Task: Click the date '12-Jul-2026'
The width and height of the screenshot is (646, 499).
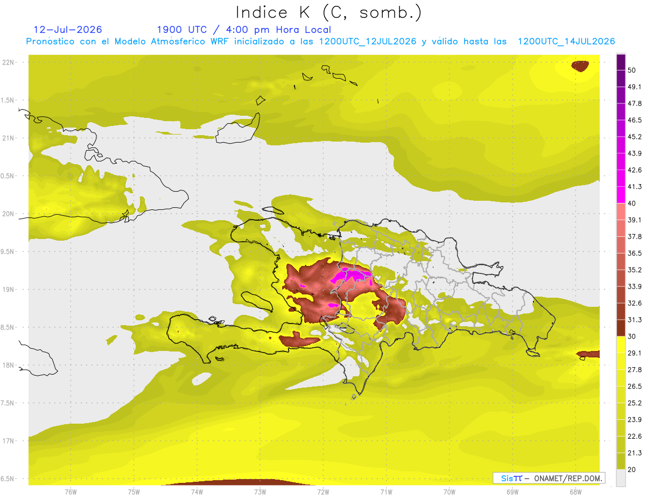Action: [68, 30]
